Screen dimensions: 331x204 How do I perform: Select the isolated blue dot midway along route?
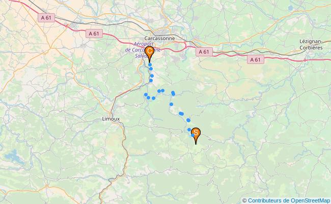point(171,104)
